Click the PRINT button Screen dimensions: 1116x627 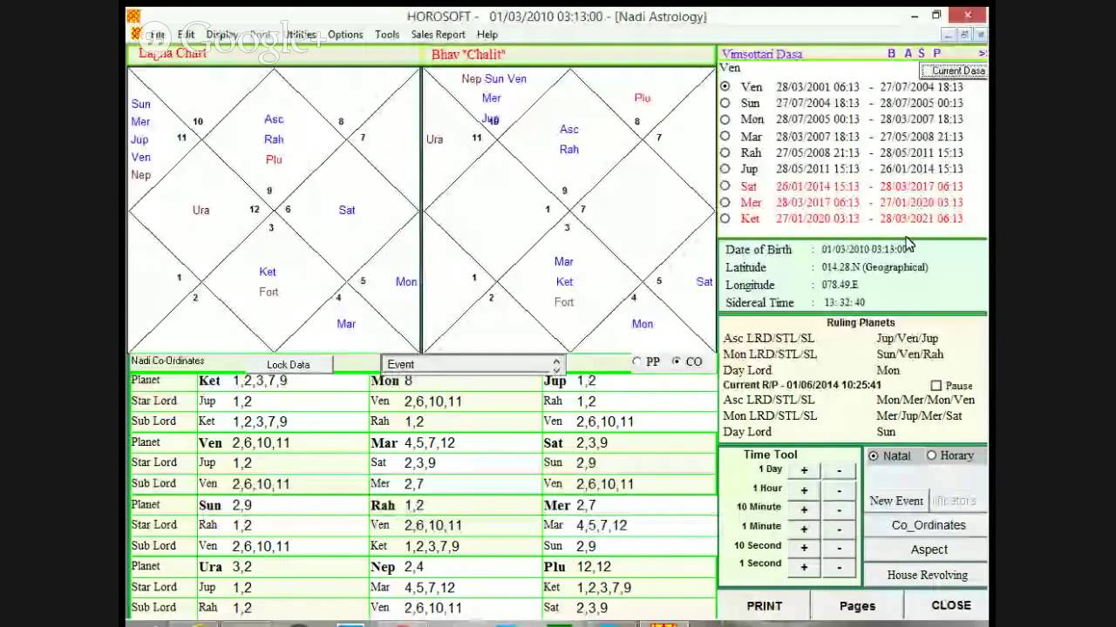[765, 606]
